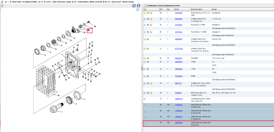The height and width of the screenshot is (132, 274).
Task: Open the toolbar icon below the home icon
Action: point(2,5)
